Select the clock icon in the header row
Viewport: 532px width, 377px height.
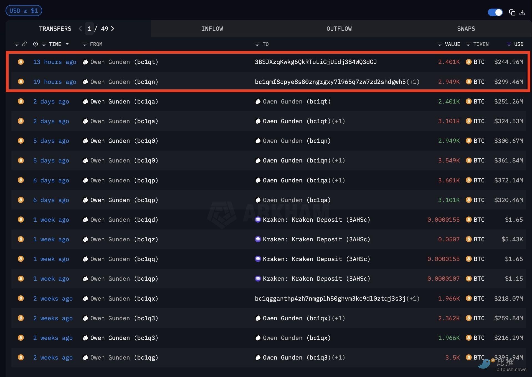tap(35, 44)
